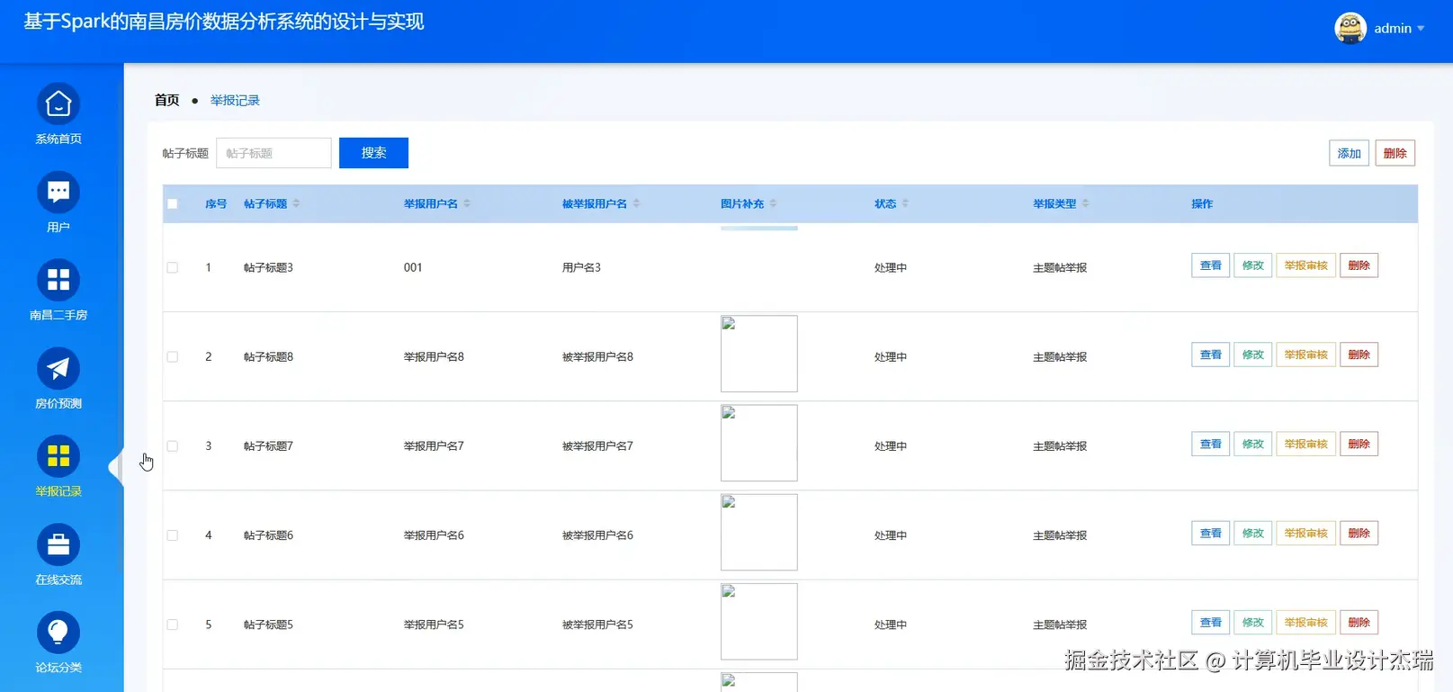This screenshot has width=1453, height=692.
Task: Check the row for 帖子标题7
Action: [173, 445]
